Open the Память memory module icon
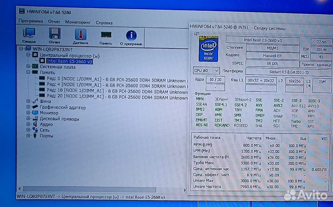This screenshot has height=207, width=333. [x=106, y=35]
